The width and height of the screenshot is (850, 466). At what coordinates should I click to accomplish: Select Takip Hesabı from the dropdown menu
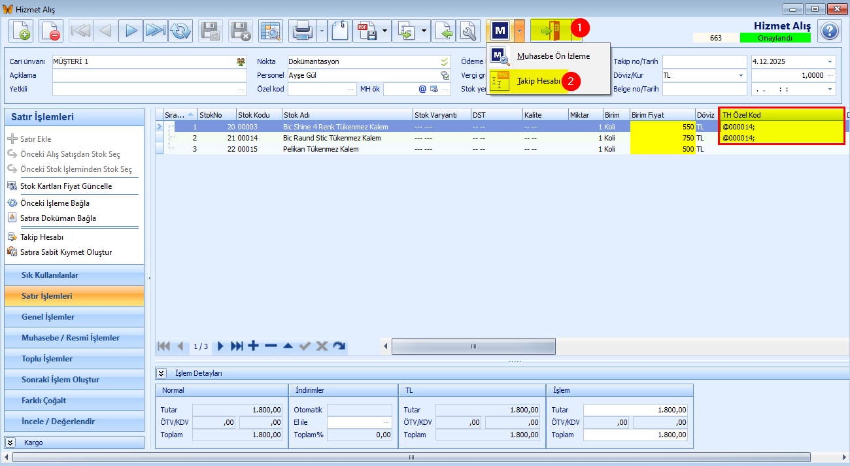pos(539,81)
